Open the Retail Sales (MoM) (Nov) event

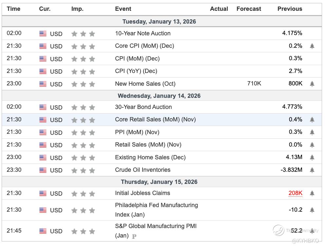pos(148,145)
